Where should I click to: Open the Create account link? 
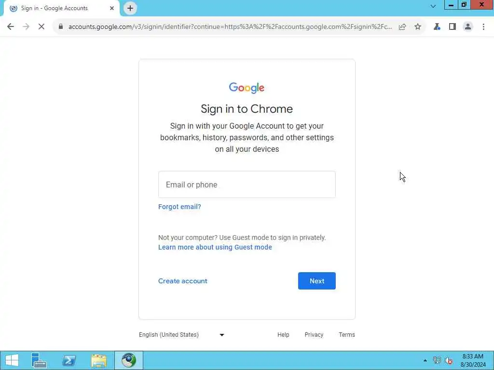[183, 281]
